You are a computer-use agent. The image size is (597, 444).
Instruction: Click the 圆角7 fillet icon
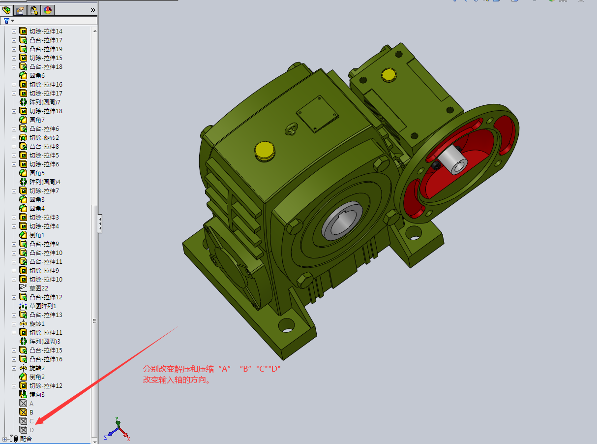click(23, 120)
